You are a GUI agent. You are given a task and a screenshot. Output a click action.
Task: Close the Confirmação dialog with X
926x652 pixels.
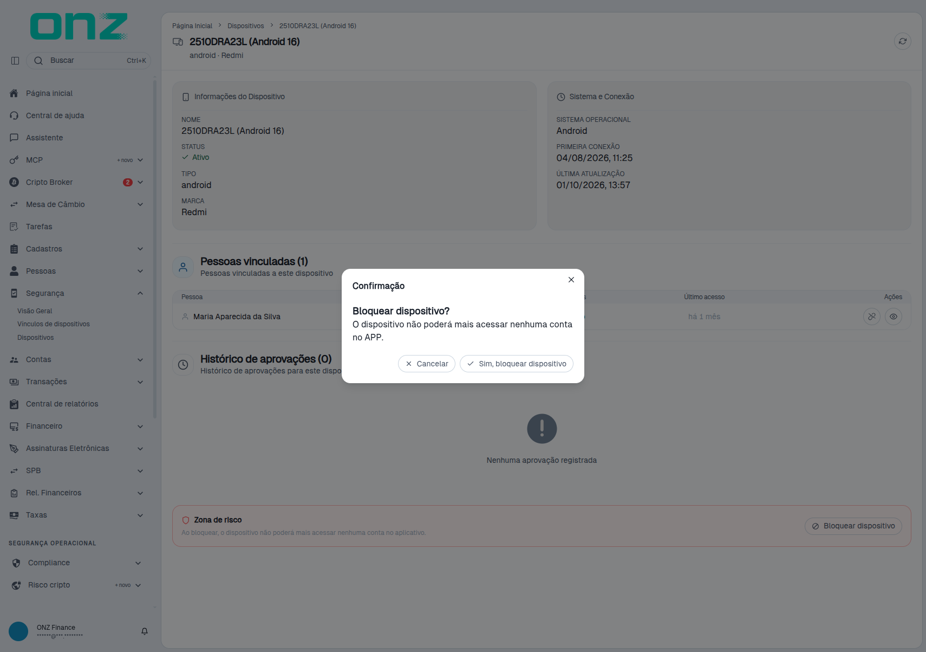point(571,280)
